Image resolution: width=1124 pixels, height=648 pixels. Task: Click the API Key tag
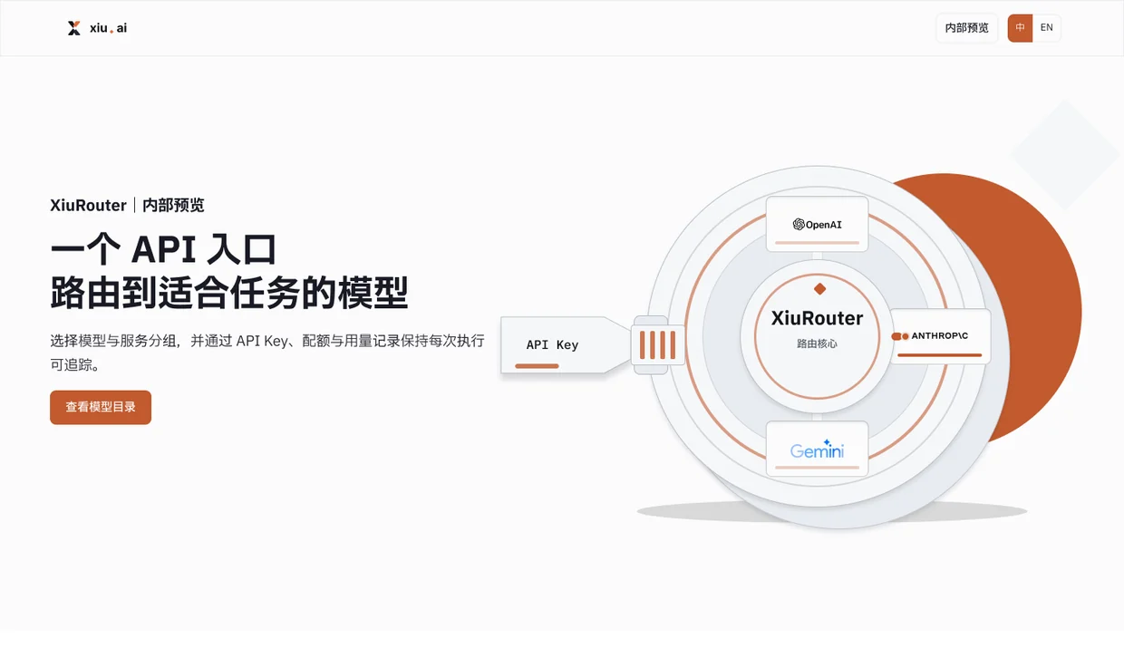566,344
